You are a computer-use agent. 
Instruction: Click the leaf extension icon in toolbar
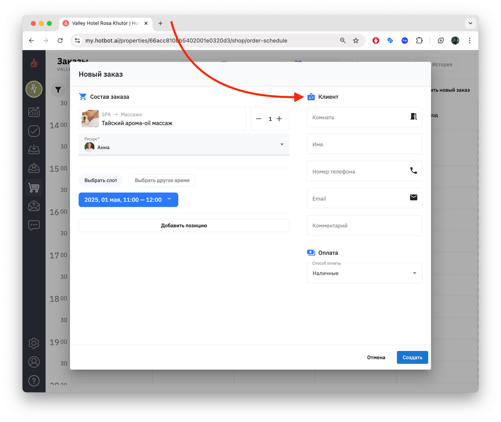pos(440,40)
